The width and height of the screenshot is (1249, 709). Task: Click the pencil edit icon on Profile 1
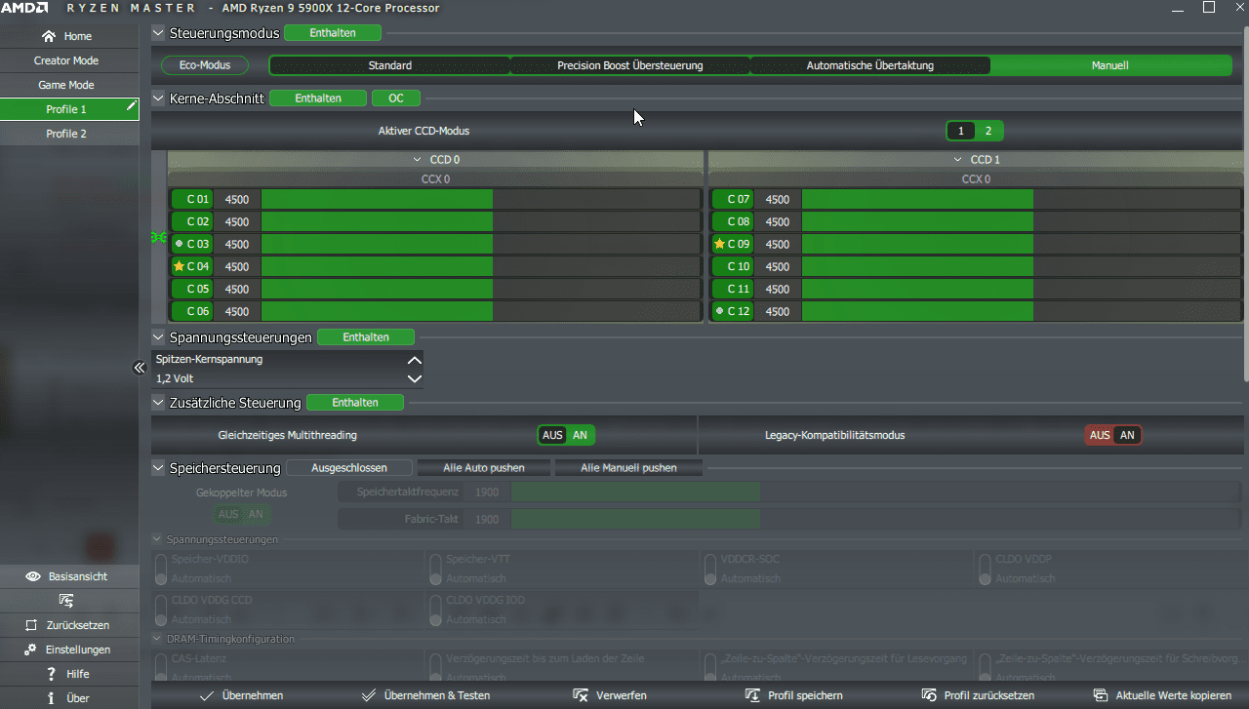pyautogui.click(x=131, y=106)
